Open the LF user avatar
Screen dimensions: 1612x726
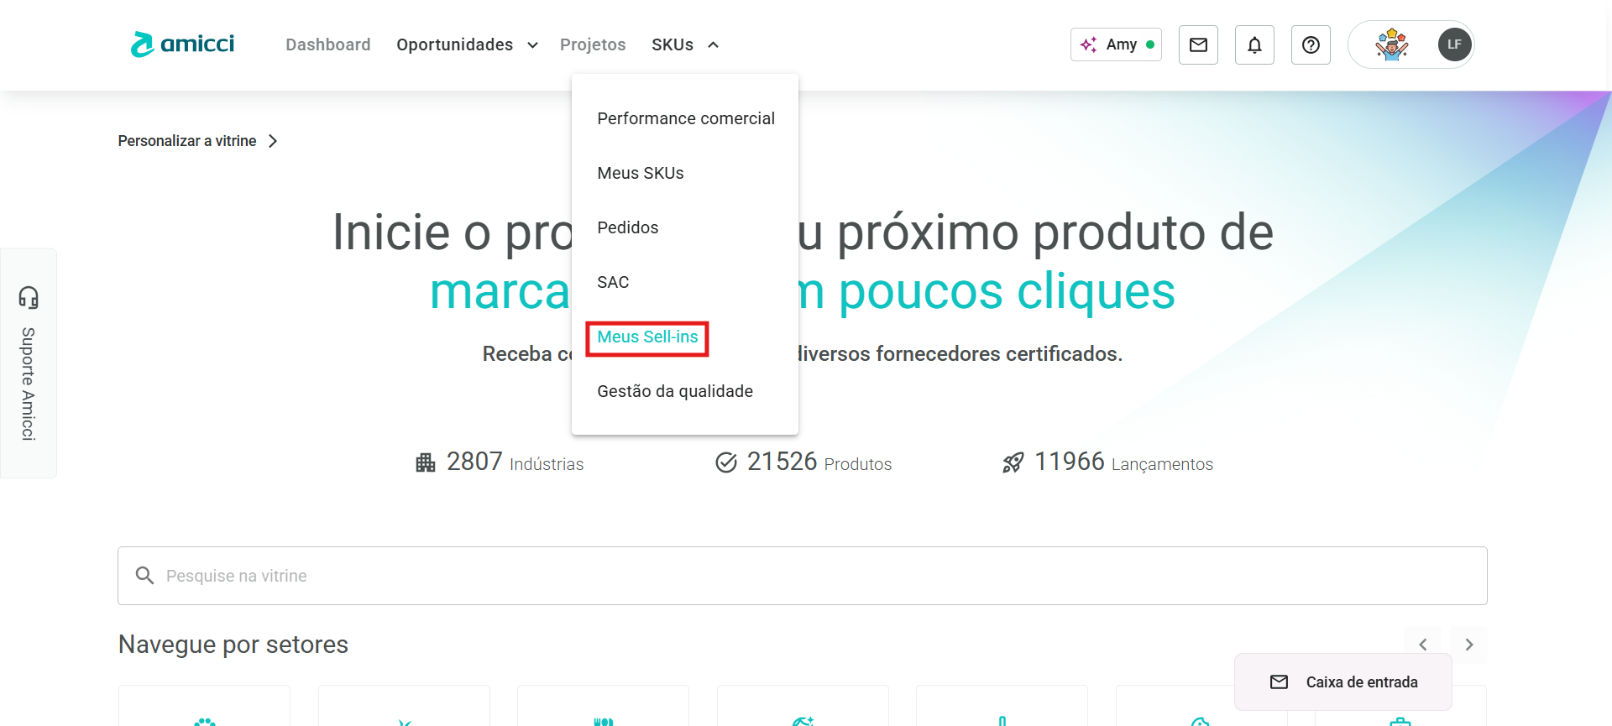1454,44
